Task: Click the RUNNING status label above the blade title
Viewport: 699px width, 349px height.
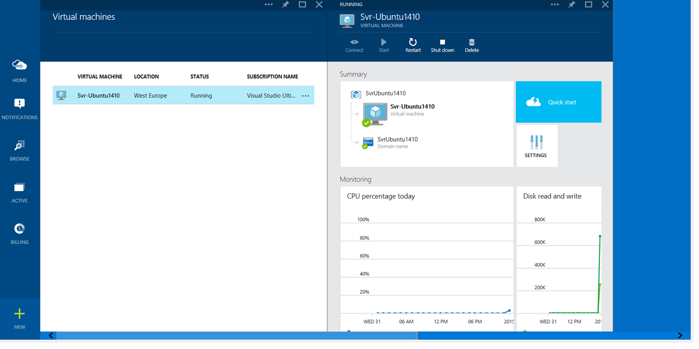Action: point(351,4)
